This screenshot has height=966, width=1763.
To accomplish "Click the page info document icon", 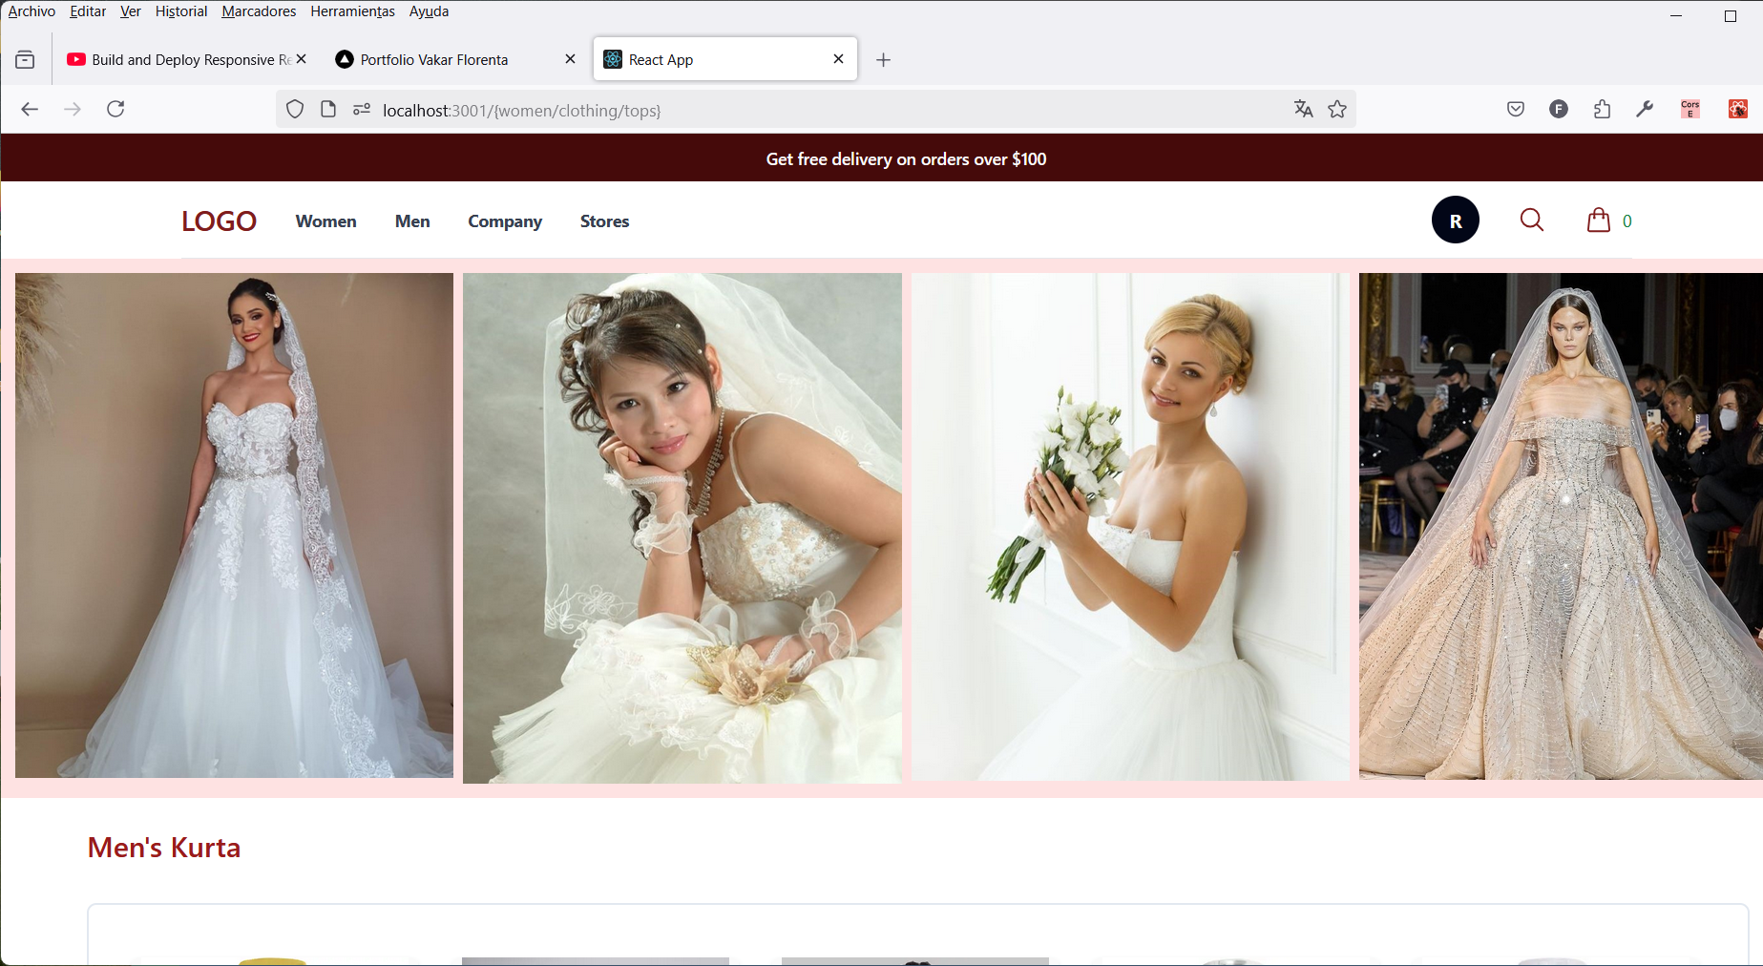I will 328,110.
